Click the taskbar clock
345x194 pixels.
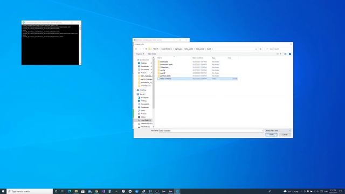(333, 191)
